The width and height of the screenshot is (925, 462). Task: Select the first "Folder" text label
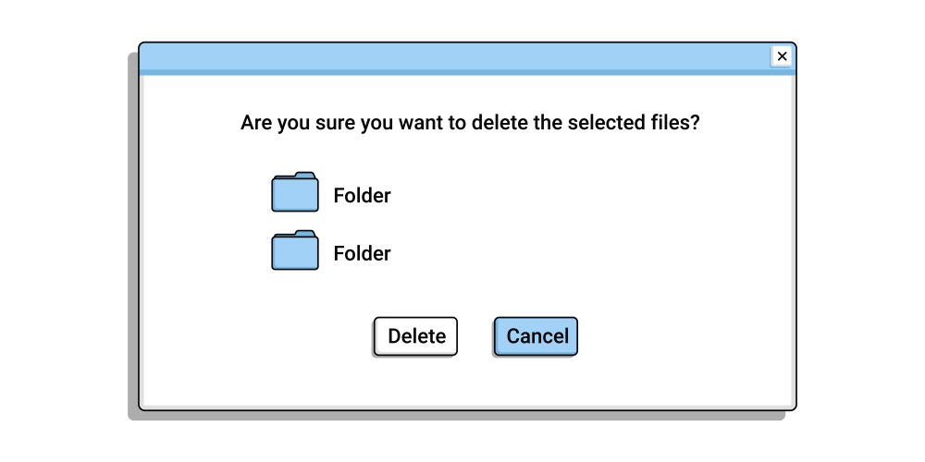pos(362,196)
